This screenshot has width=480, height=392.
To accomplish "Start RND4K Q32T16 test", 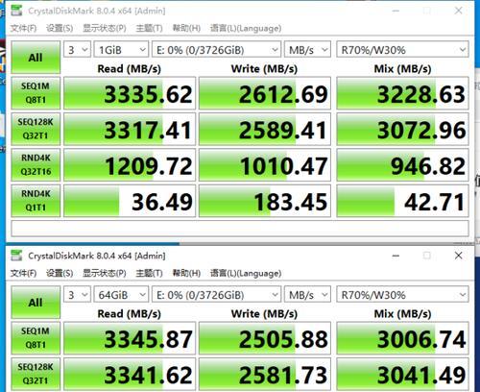I will (x=36, y=165).
